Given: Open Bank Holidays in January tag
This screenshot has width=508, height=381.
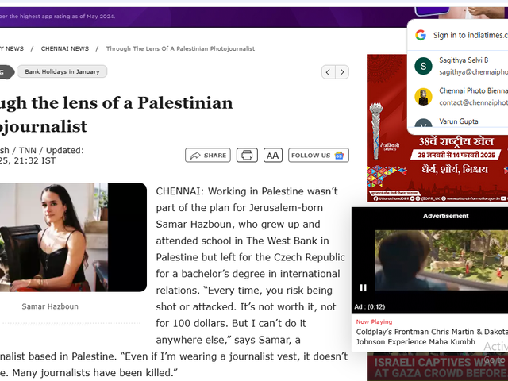Looking at the screenshot, I should click(62, 71).
